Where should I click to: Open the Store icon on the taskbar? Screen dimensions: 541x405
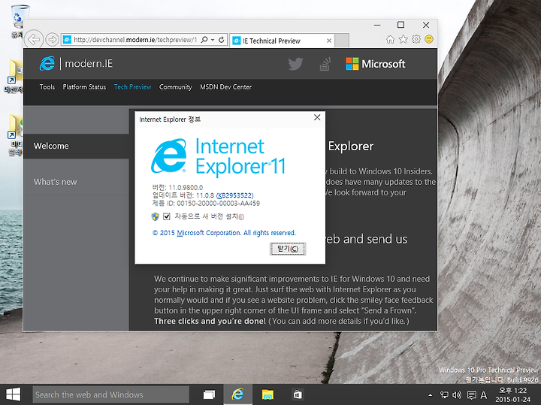click(298, 394)
